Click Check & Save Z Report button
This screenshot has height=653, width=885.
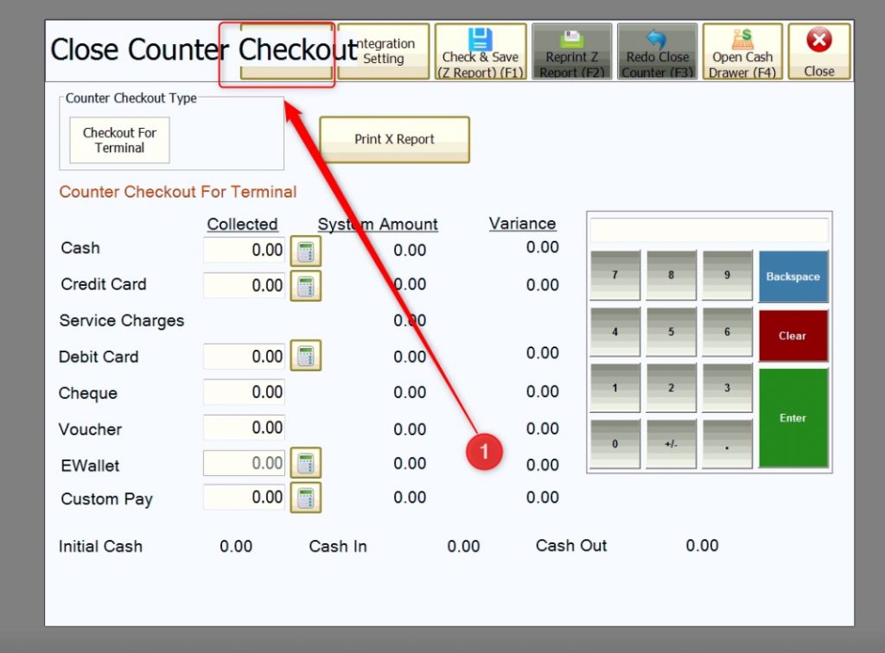point(481,52)
